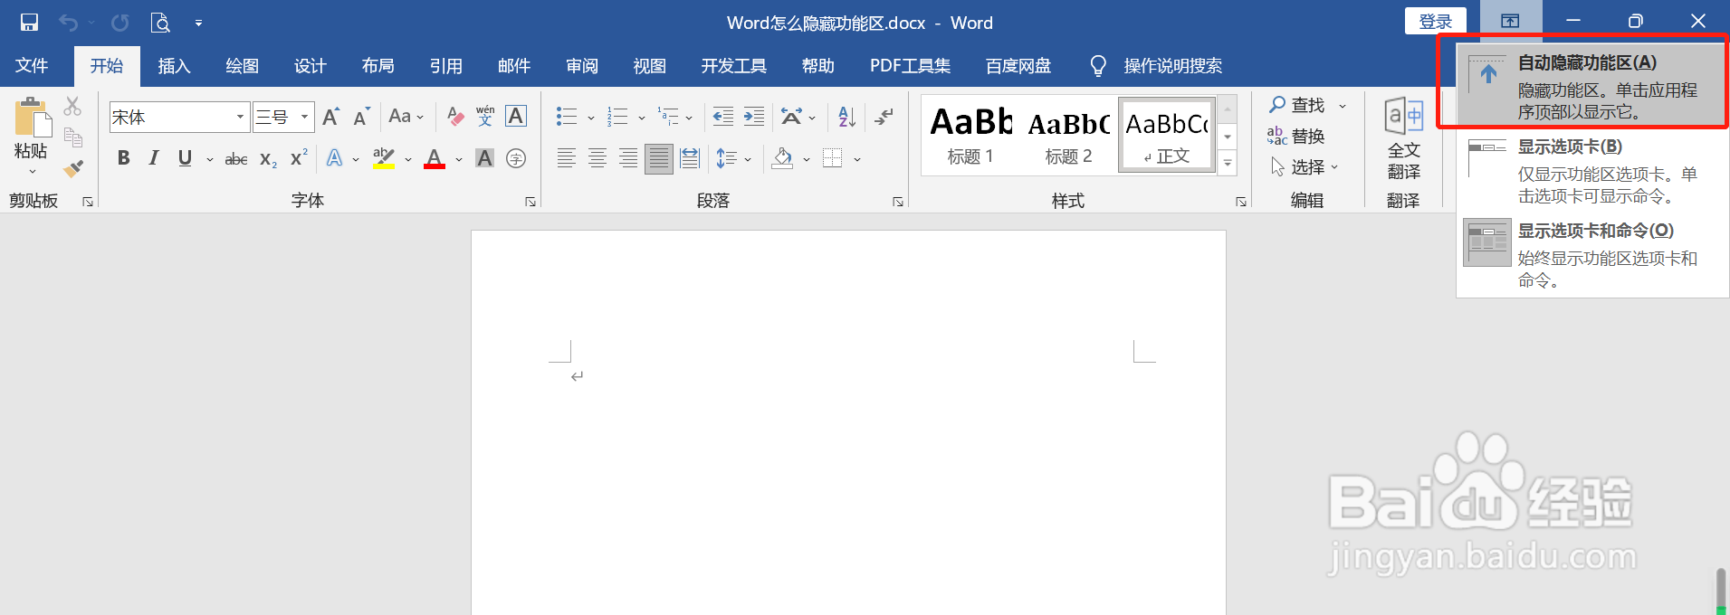Align text left
The width and height of the screenshot is (1730, 615).
(567, 159)
